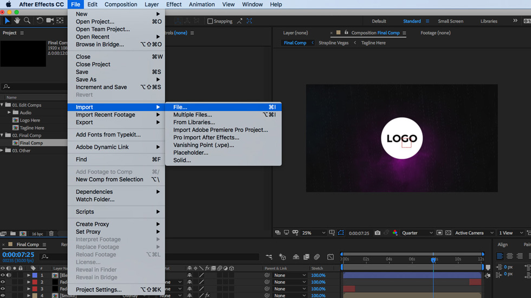Select the Selection arrow tool
This screenshot has height=298, width=531.
(7, 21)
